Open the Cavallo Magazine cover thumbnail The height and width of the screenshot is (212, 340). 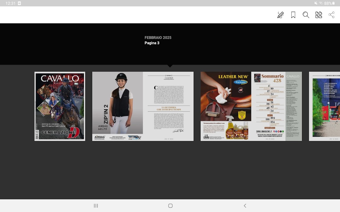[60, 106]
